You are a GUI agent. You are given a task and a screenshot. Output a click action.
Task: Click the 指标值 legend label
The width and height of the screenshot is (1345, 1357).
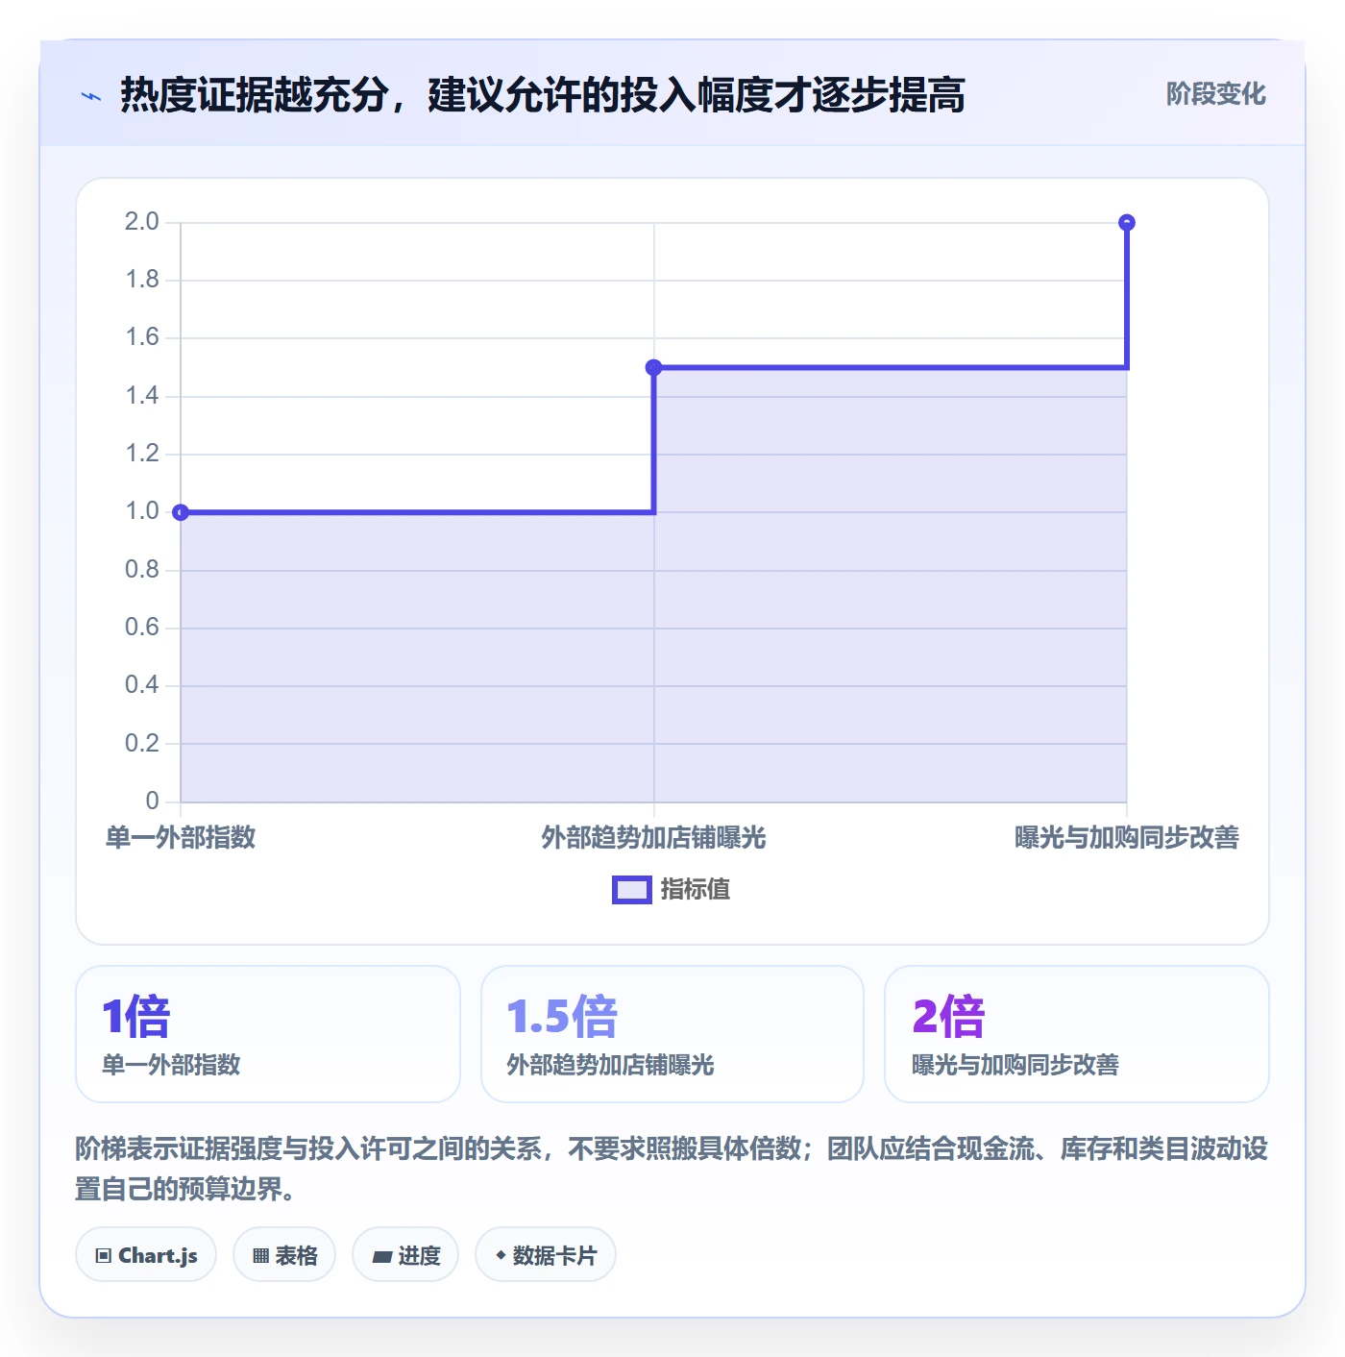tap(696, 890)
